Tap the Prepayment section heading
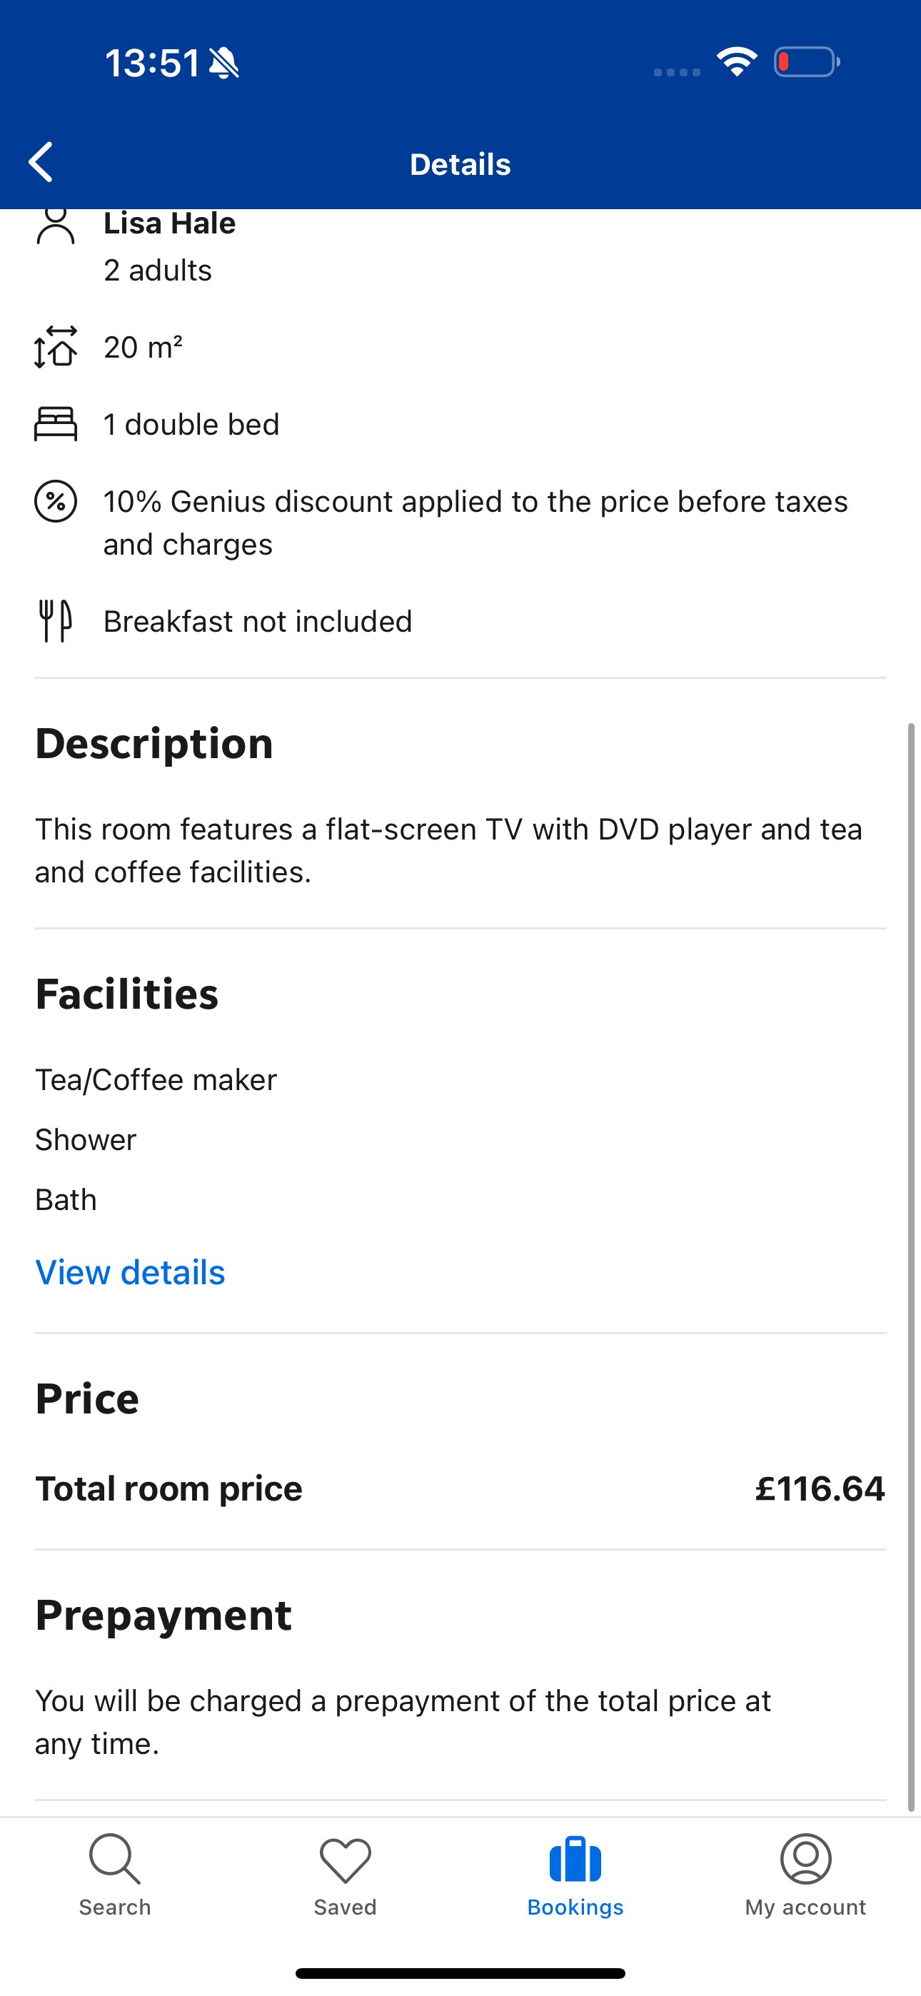921x1996 pixels. tap(163, 1615)
